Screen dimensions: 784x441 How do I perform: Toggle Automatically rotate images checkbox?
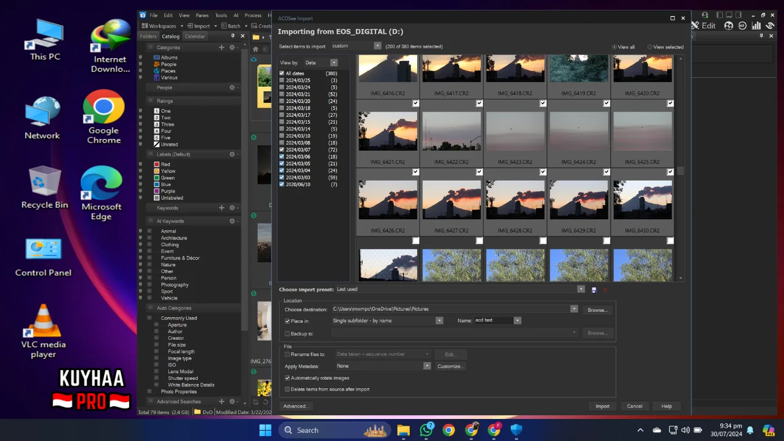pyautogui.click(x=287, y=378)
